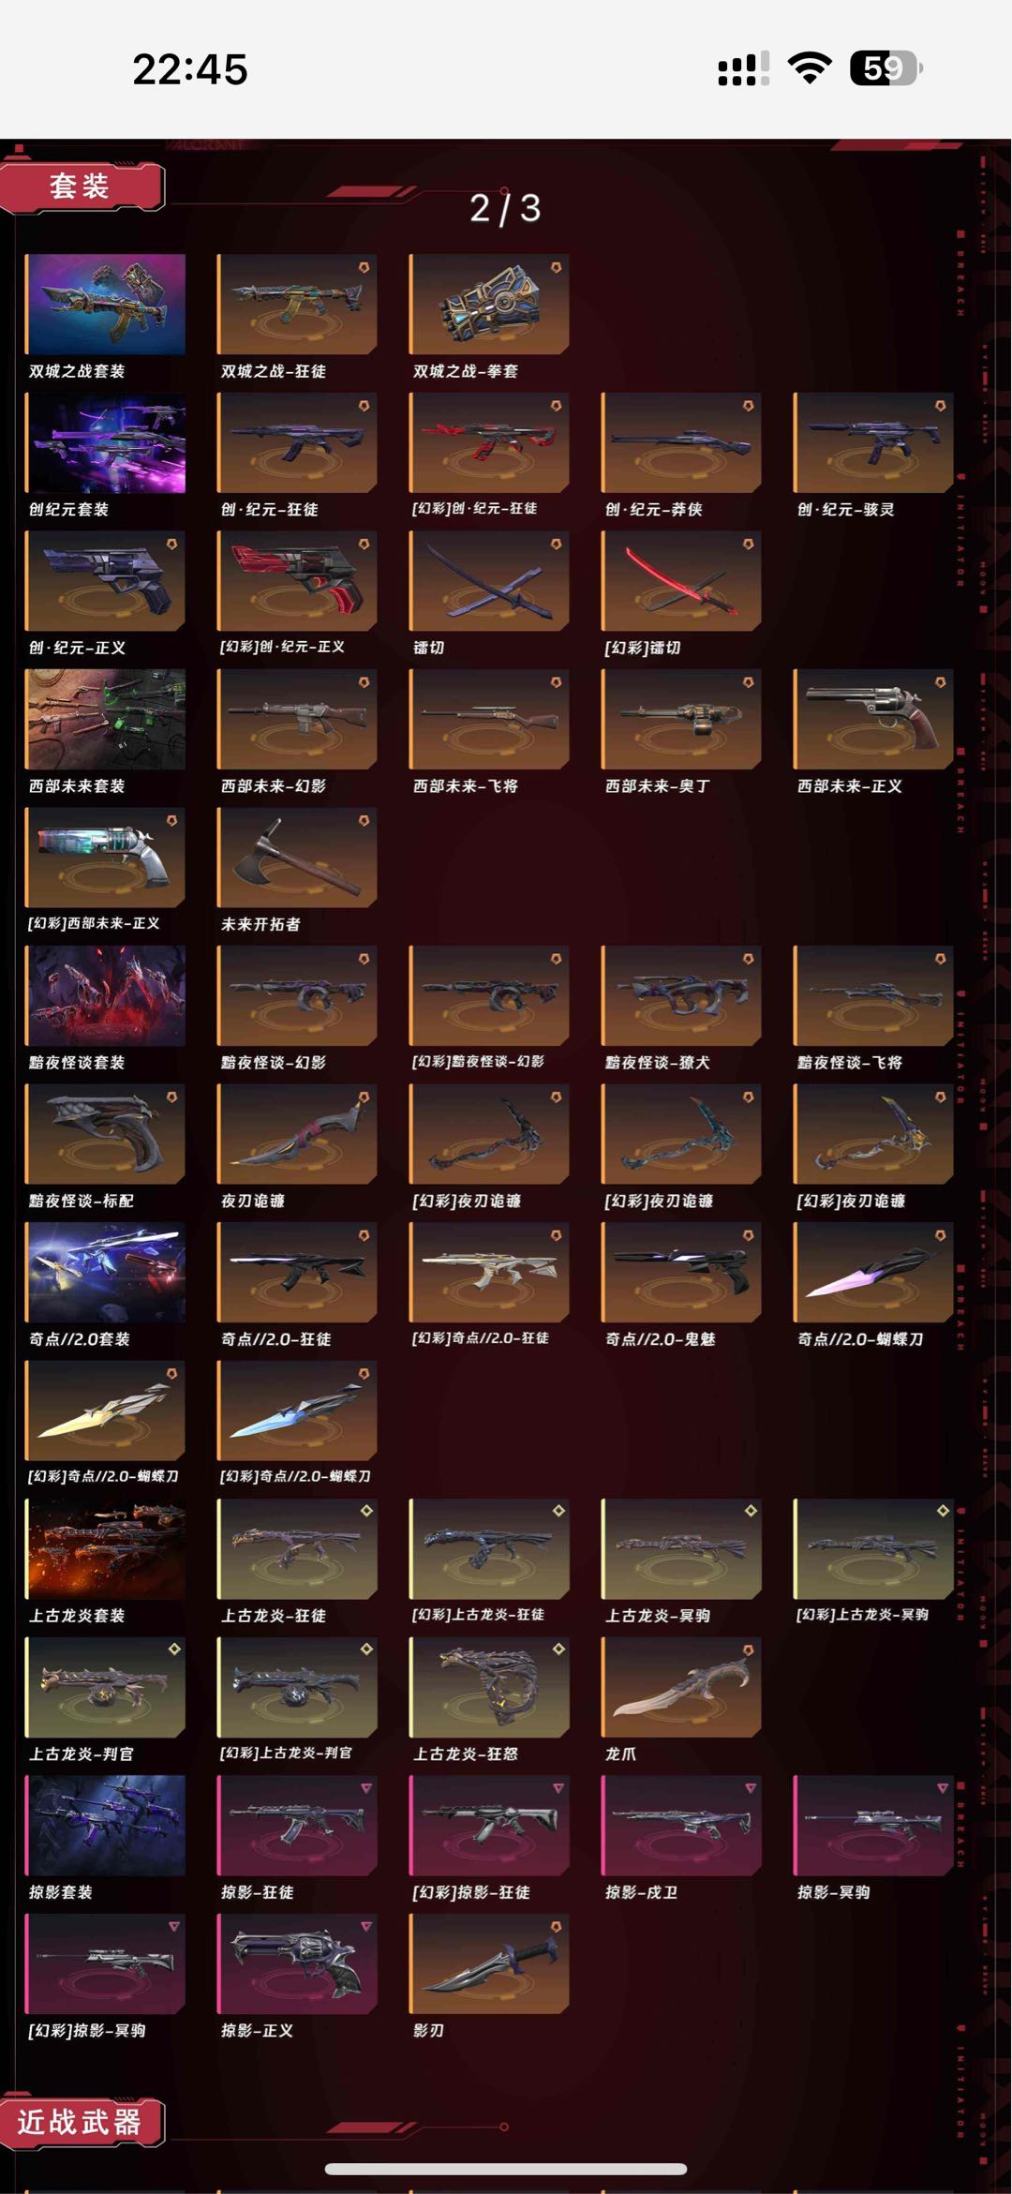Image resolution: width=1012 pixels, height=2194 pixels.
Task: View the 黯夜怪谈套装 bundle artwork
Action: (105, 995)
